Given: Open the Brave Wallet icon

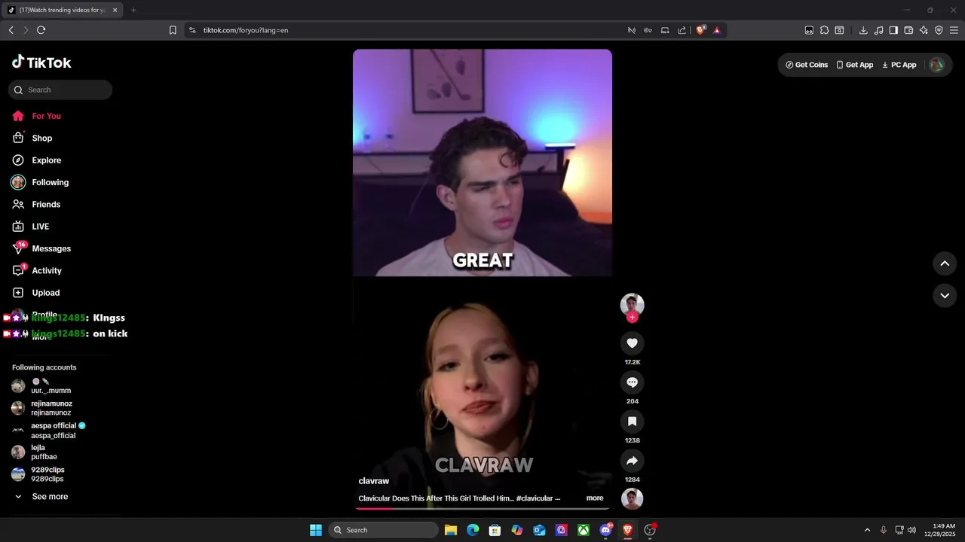Looking at the screenshot, I should click(x=908, y=30).
